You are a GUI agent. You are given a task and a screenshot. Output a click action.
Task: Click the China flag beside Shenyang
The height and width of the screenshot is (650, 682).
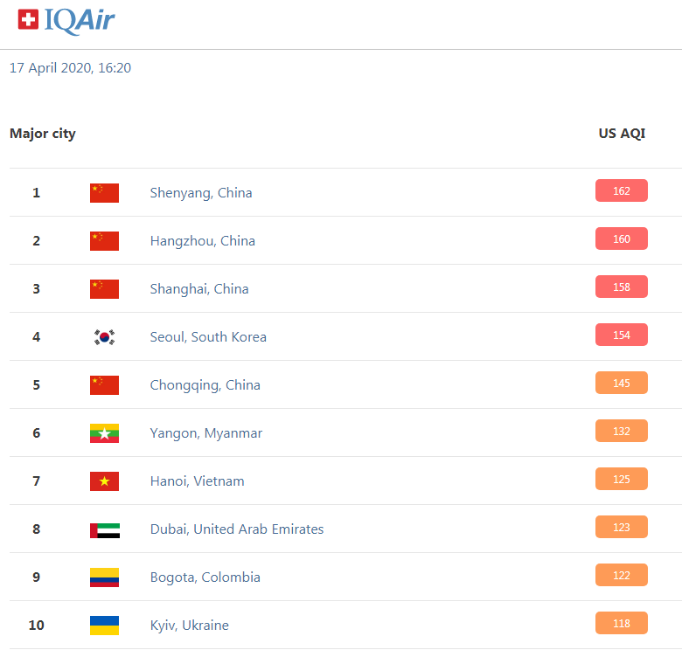pyautogui.click(x=104, y=193)
